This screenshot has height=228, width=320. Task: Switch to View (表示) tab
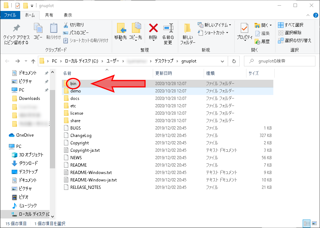(68, 15)
